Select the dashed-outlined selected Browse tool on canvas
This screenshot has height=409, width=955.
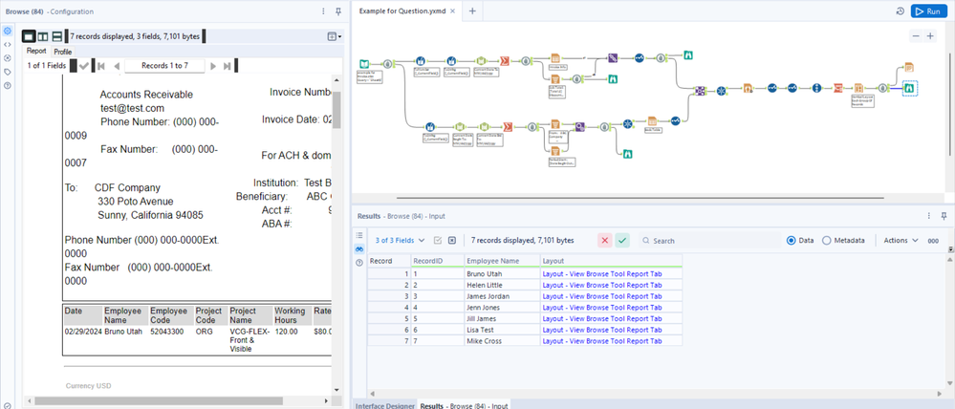click(909, 88)
